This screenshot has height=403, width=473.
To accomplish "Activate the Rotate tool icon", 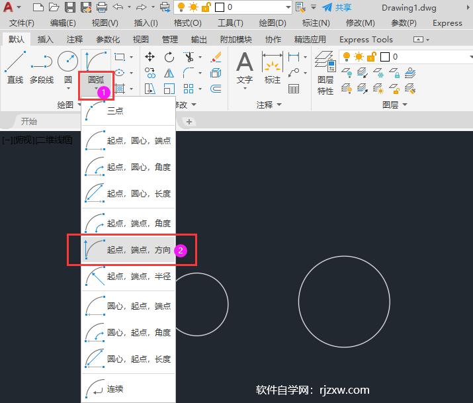I will click(169, 57).
